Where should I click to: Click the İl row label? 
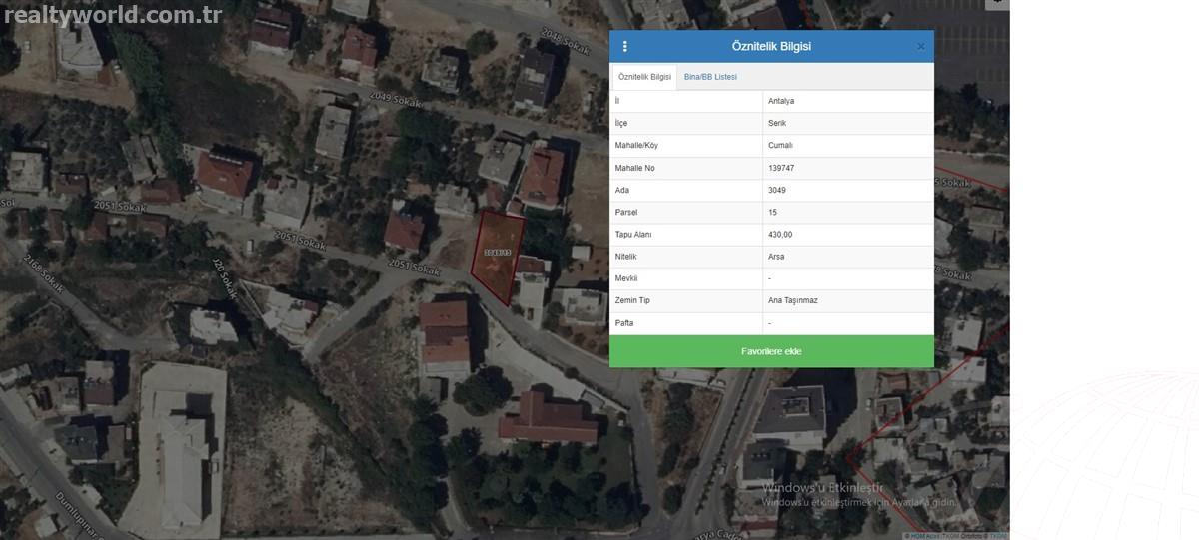617,101
